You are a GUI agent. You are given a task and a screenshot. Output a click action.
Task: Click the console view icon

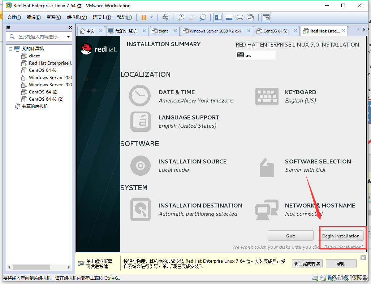point(266,17)
